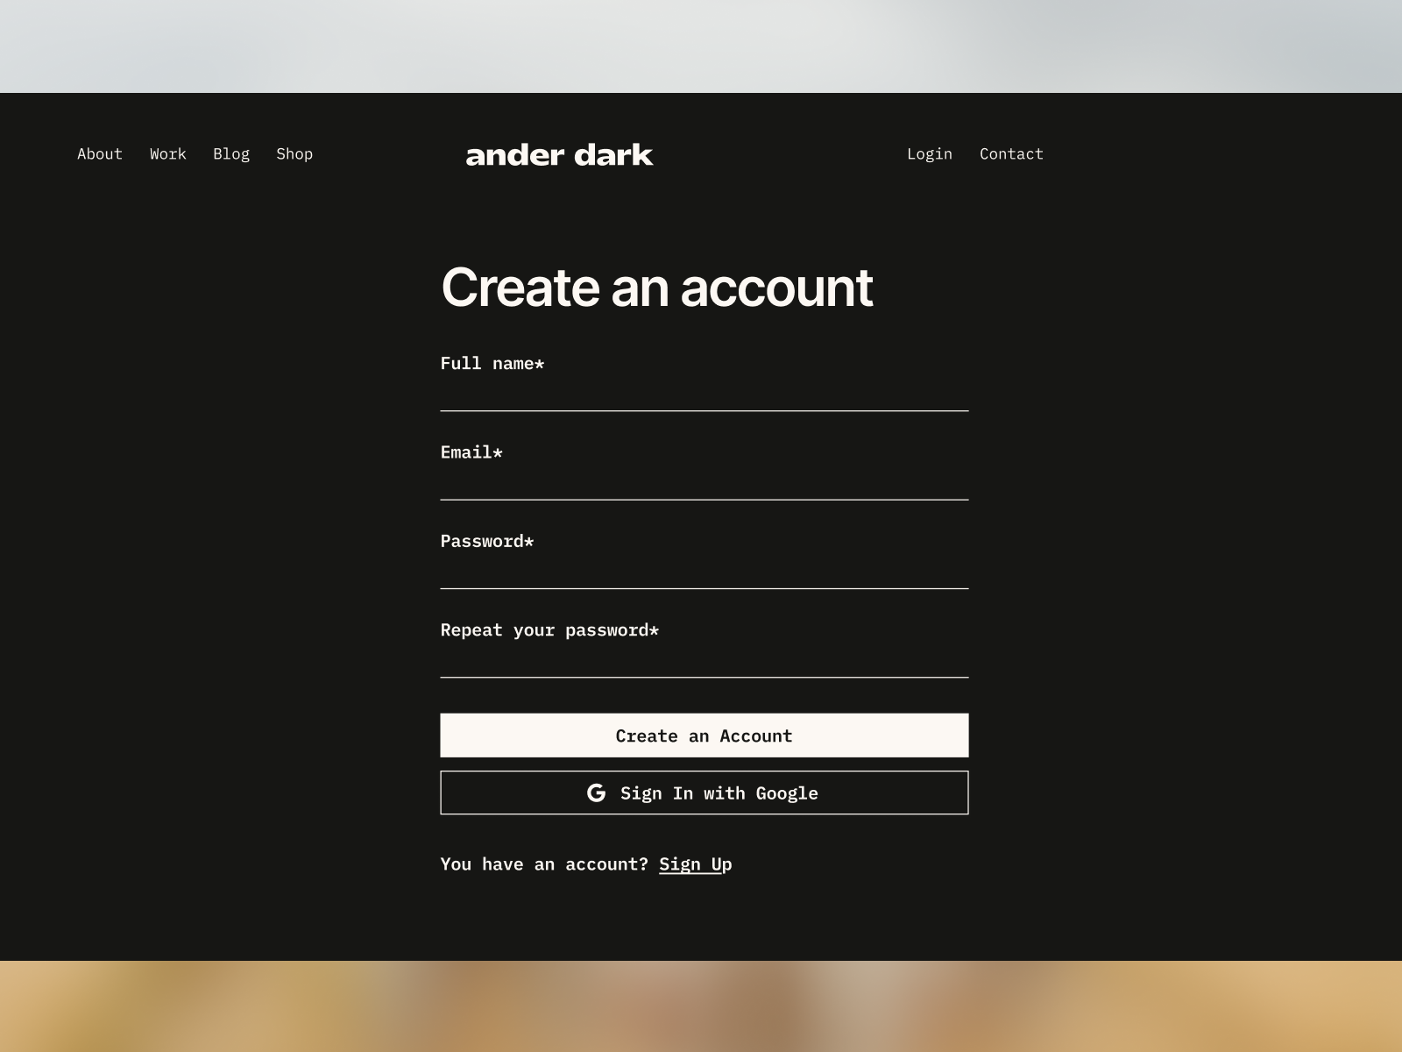Click the ander dark logo
1402x1052 pixels.
[559, 155]
